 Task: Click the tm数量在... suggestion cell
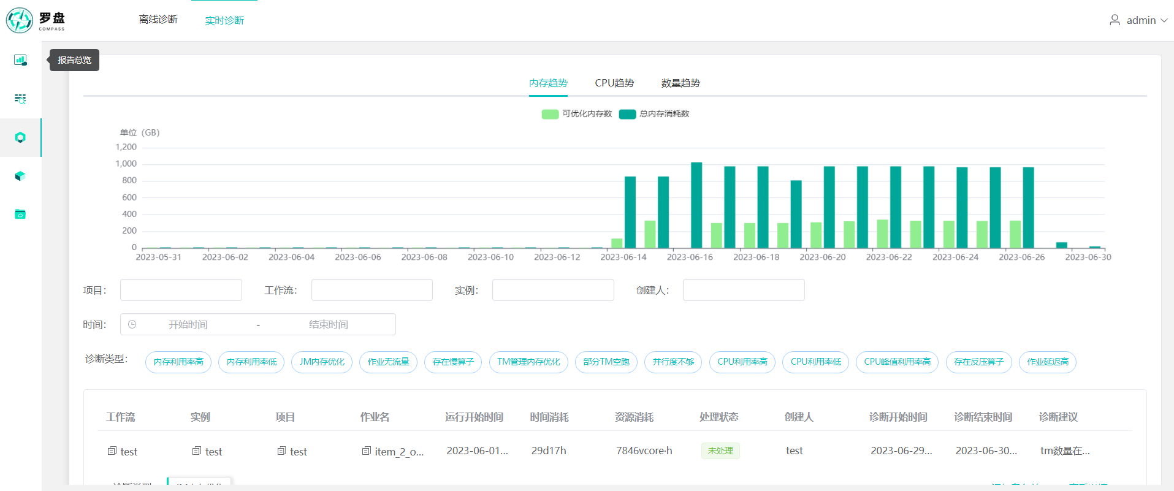pos(1065,451)
